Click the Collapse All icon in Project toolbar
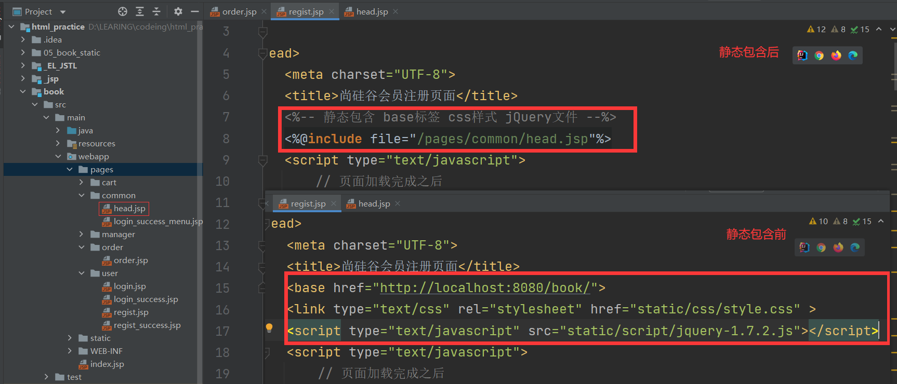This screenshot has width=897, height=384. pyautogui.click(x=156, y=11)
